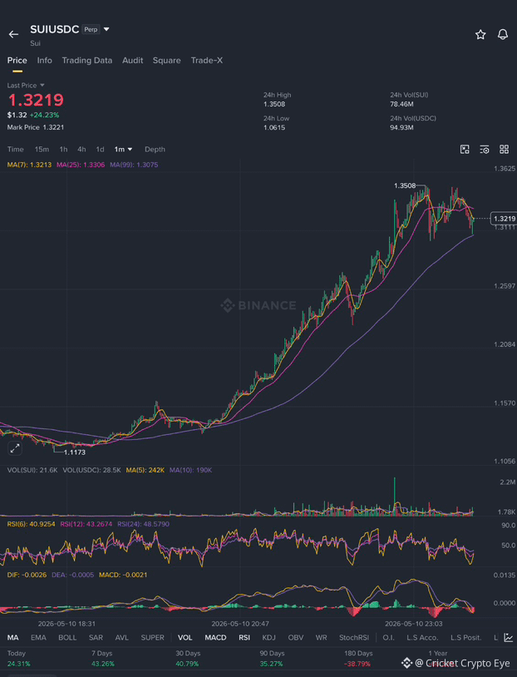This screenshot has height=677, width=517.
Task: Select the 15m interval
Action: click(x=42, y=150)
